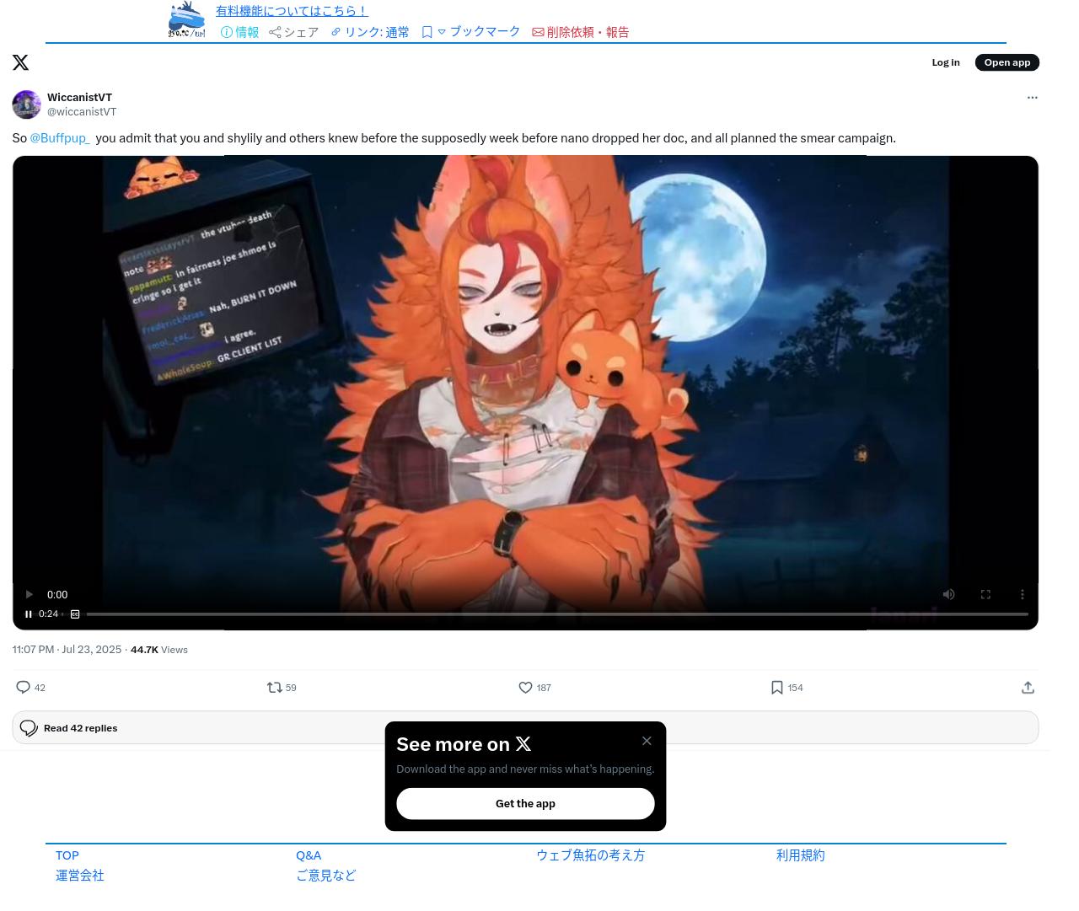Mute the video volume icon
1079x911 pixels.
948,594
